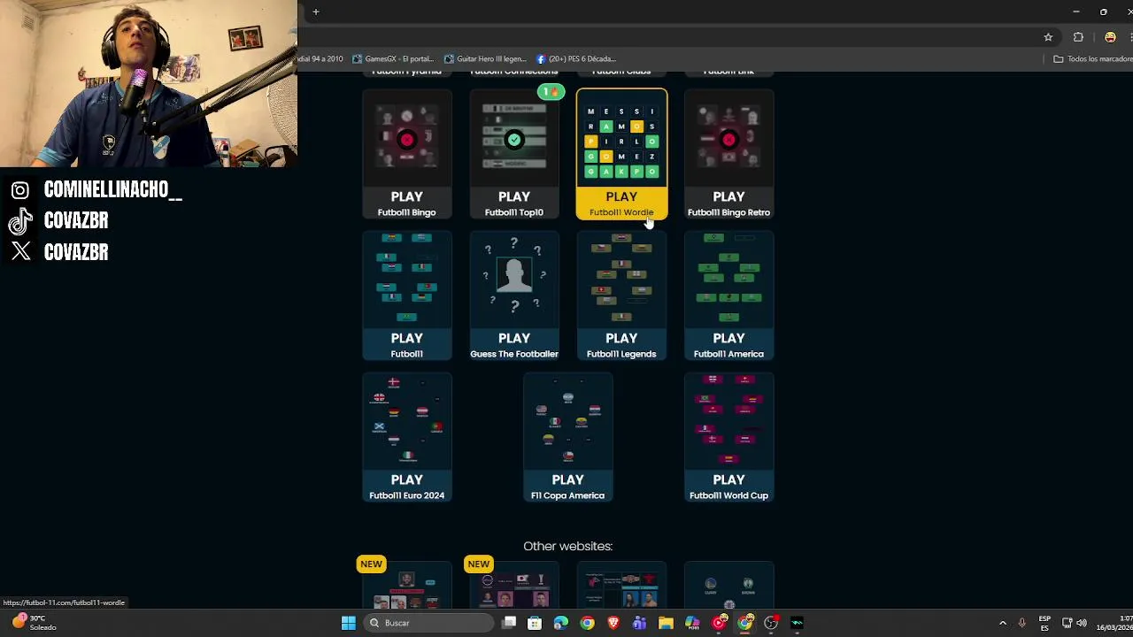Open Futbol11 America game card
Viewport: 1133px width, 637px height.
click(x=728, y=295)
